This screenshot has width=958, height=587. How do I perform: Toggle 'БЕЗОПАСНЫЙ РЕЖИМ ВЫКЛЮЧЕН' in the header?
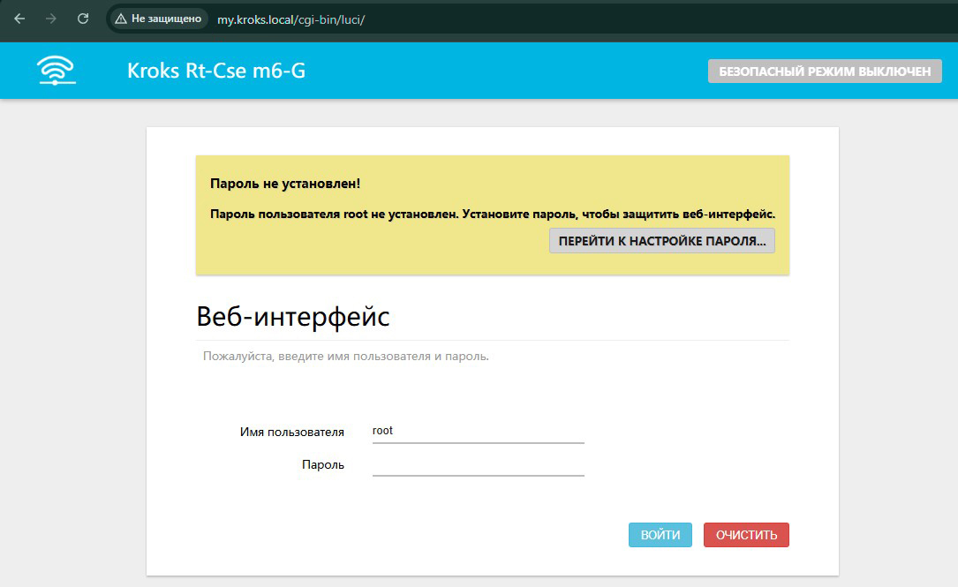click(826, 71)
